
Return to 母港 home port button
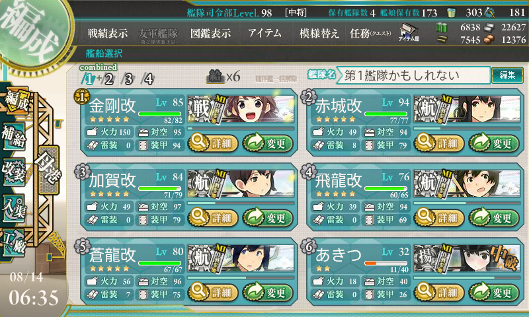(x=49, y=170)
